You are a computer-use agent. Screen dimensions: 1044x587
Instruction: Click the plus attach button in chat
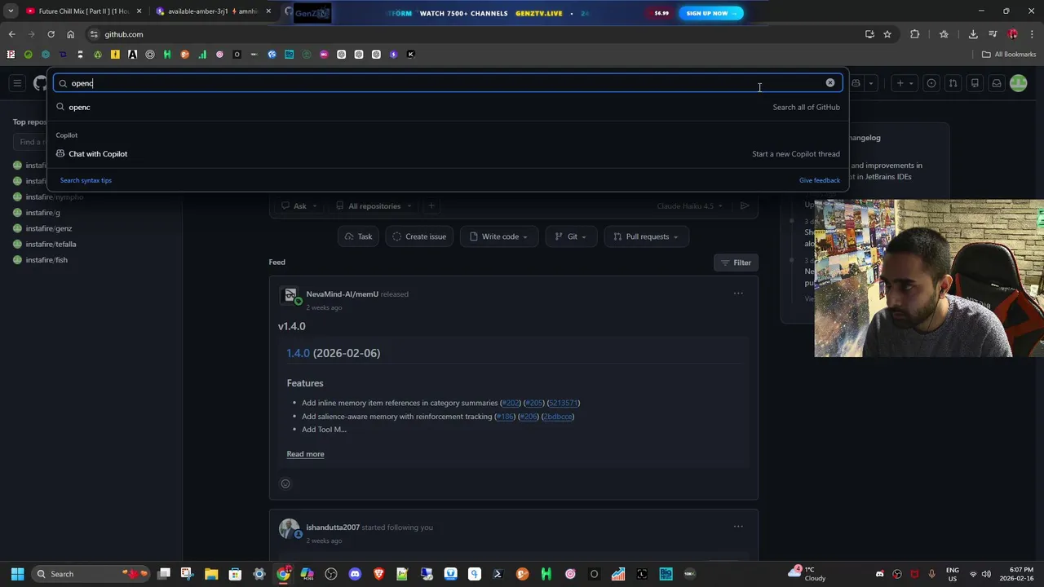point(431,206)
